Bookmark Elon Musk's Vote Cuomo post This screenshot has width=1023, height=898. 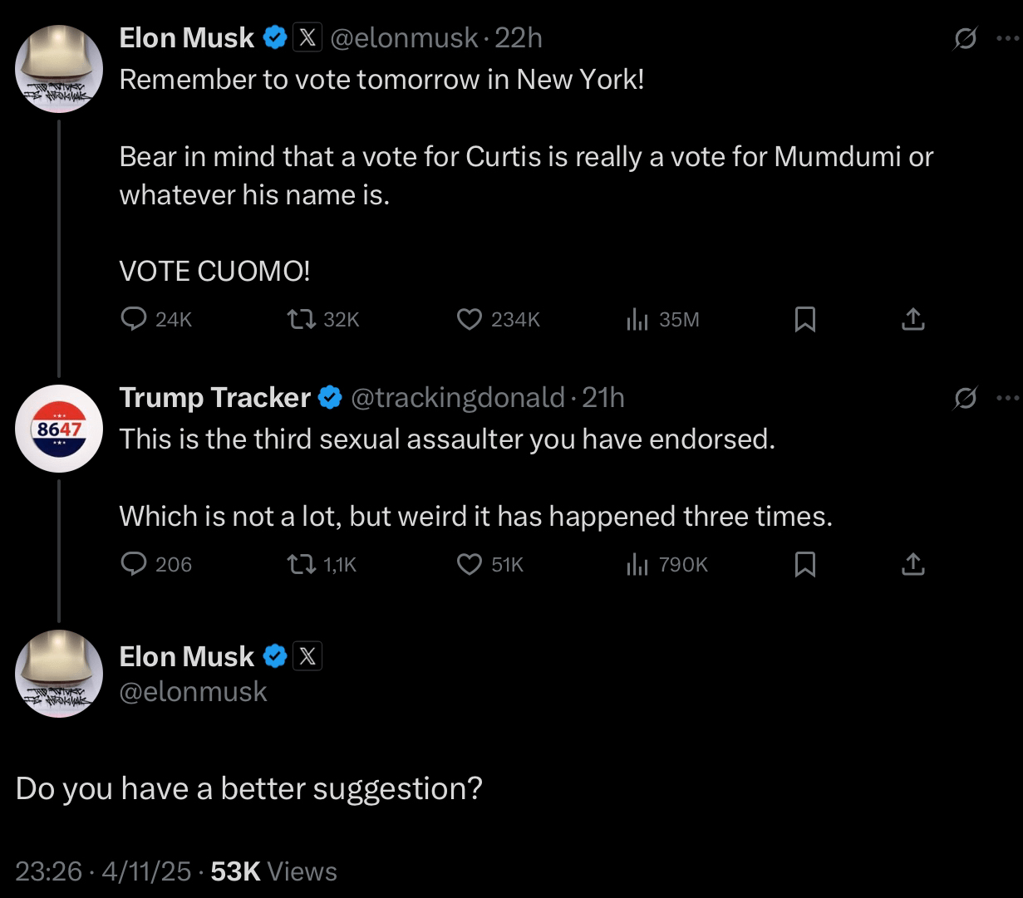point(804,319)
